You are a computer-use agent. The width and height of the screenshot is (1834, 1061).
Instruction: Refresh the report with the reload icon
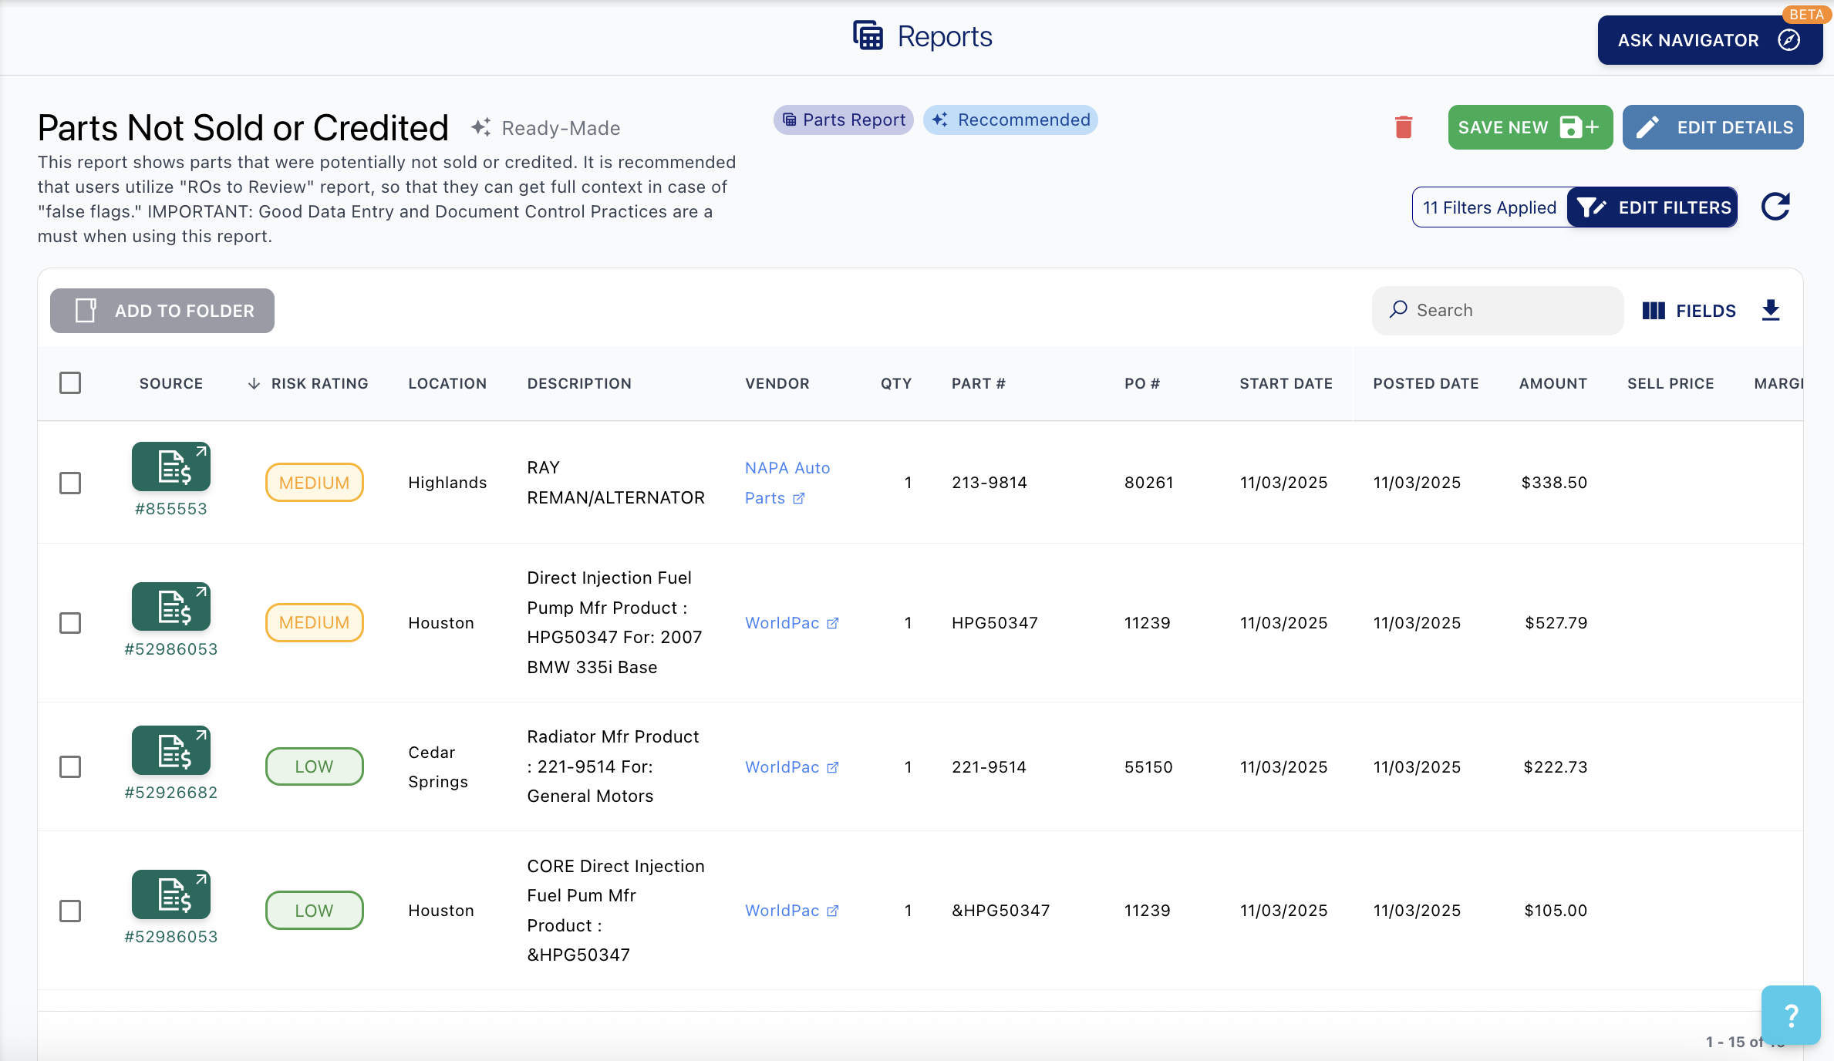pos(1775,207)
